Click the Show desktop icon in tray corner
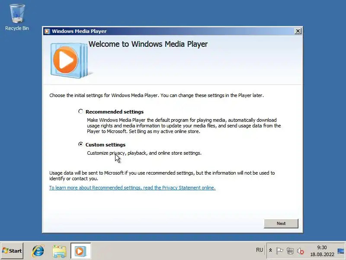 tap(340, 251)
